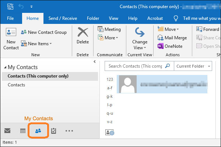The height and width of the screenshot is (147, 221).
Task: Open the View ribbon tab
Action: [x=113, y=18]
